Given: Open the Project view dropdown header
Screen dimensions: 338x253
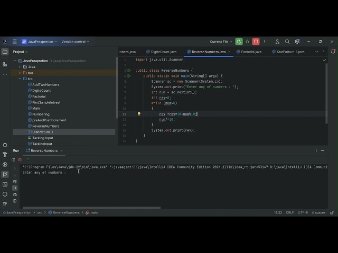Looking at the screenshot, I should (x=21, y=52).
